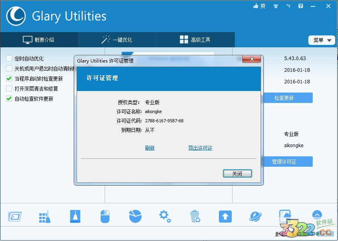This screenshot has height=241, width=338.
Task: Uncheck 自动检查软件更新 checkbox
Action: tap(9, 99)
